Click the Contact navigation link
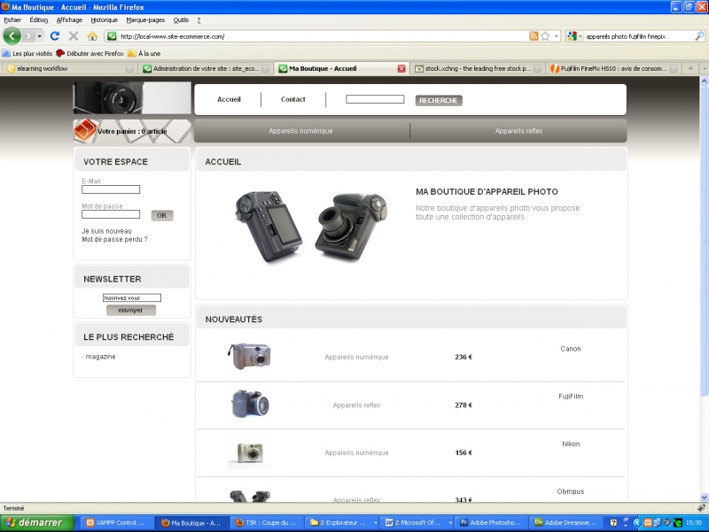 point(293,99)
